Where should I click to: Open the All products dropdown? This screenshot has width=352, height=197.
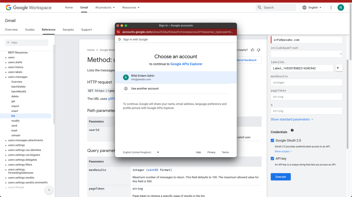point(105,8)
